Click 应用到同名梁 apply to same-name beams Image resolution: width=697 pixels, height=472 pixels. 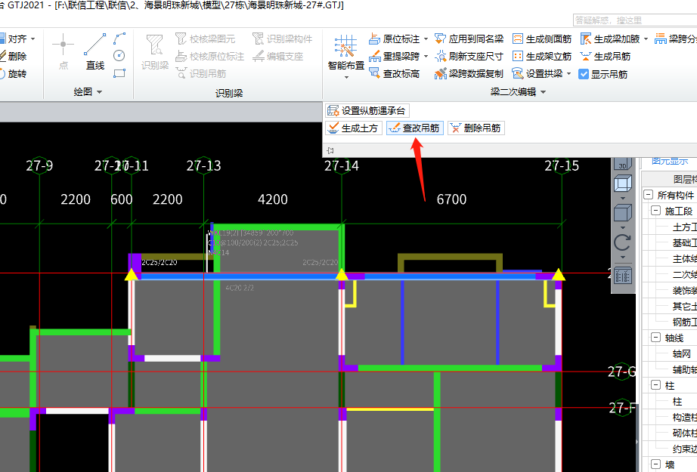pos(469,39)
